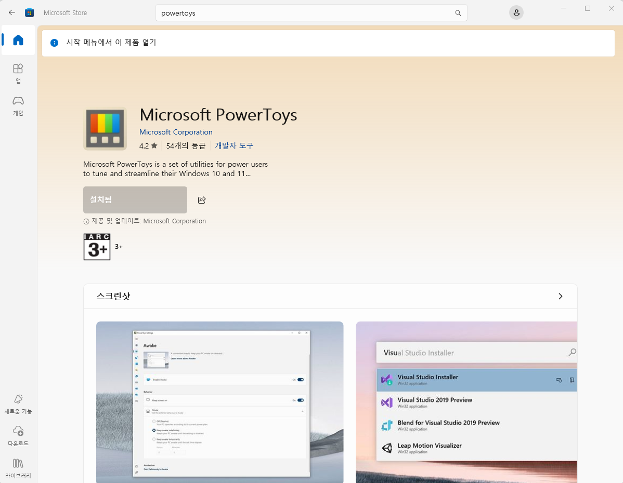Maximize the Microsoft Store window

point(587,8)
